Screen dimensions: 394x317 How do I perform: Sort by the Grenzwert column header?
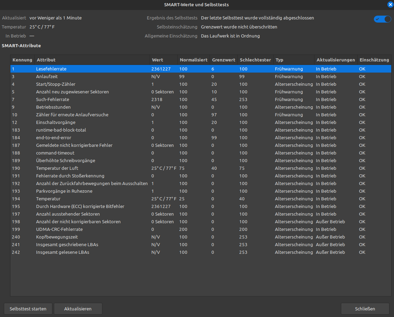[x=224, y=60]
